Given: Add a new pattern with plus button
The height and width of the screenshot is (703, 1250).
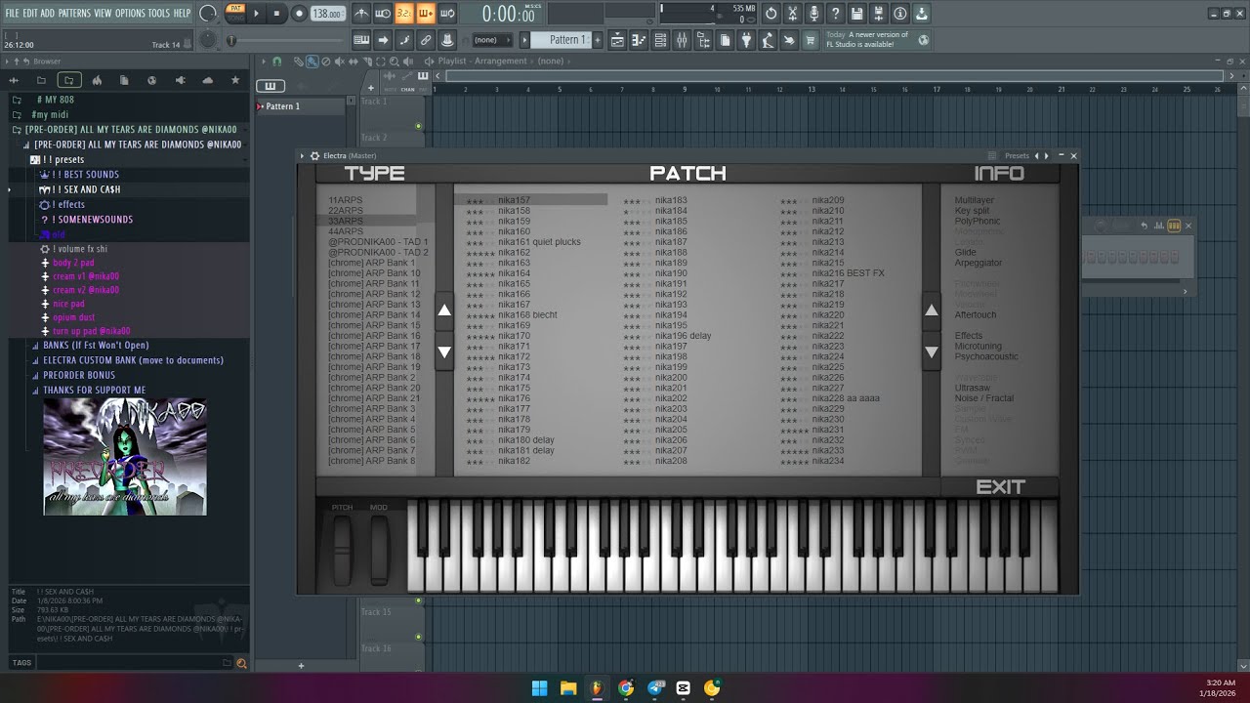Looking at the screenshot, I should [597, 40].
